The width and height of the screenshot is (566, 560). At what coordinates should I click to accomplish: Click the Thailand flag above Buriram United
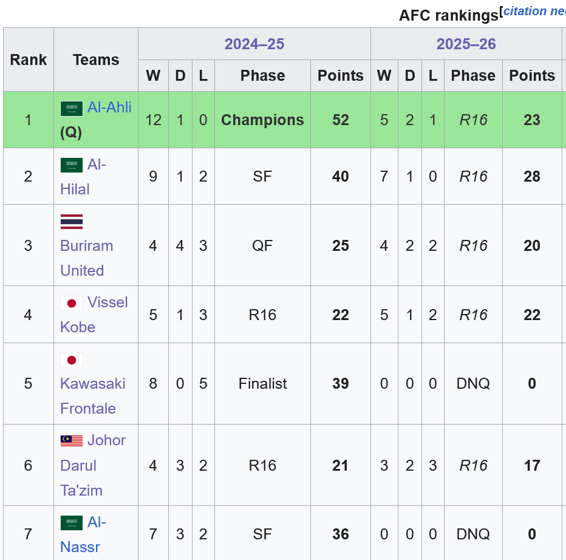pyautogui.click(x=72, y=222)
